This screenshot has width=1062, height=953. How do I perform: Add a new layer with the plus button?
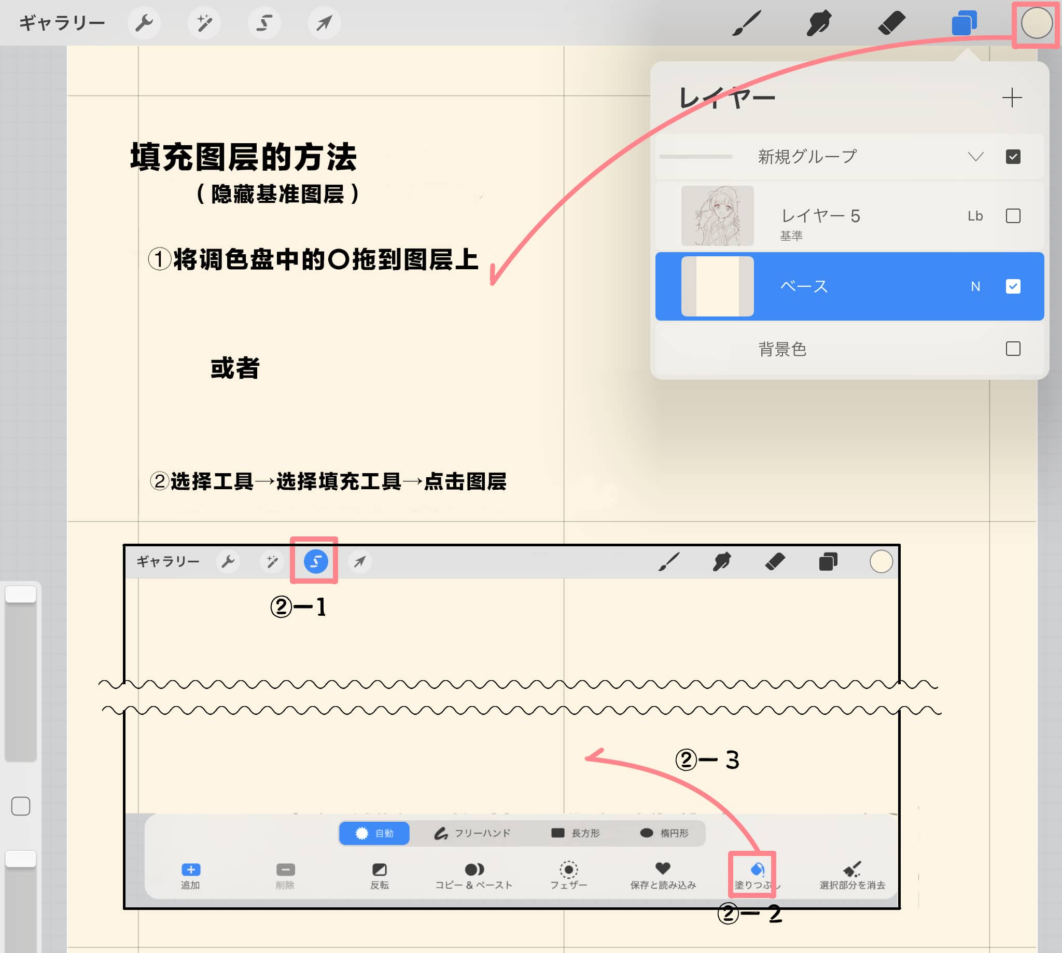coord(1012,98)
